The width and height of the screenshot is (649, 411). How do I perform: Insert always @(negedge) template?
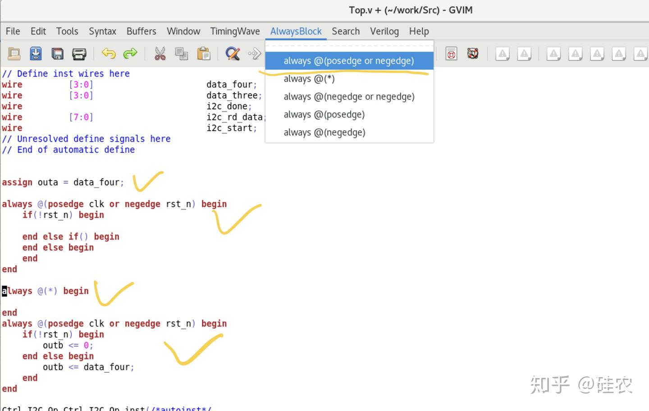(324, 132)
